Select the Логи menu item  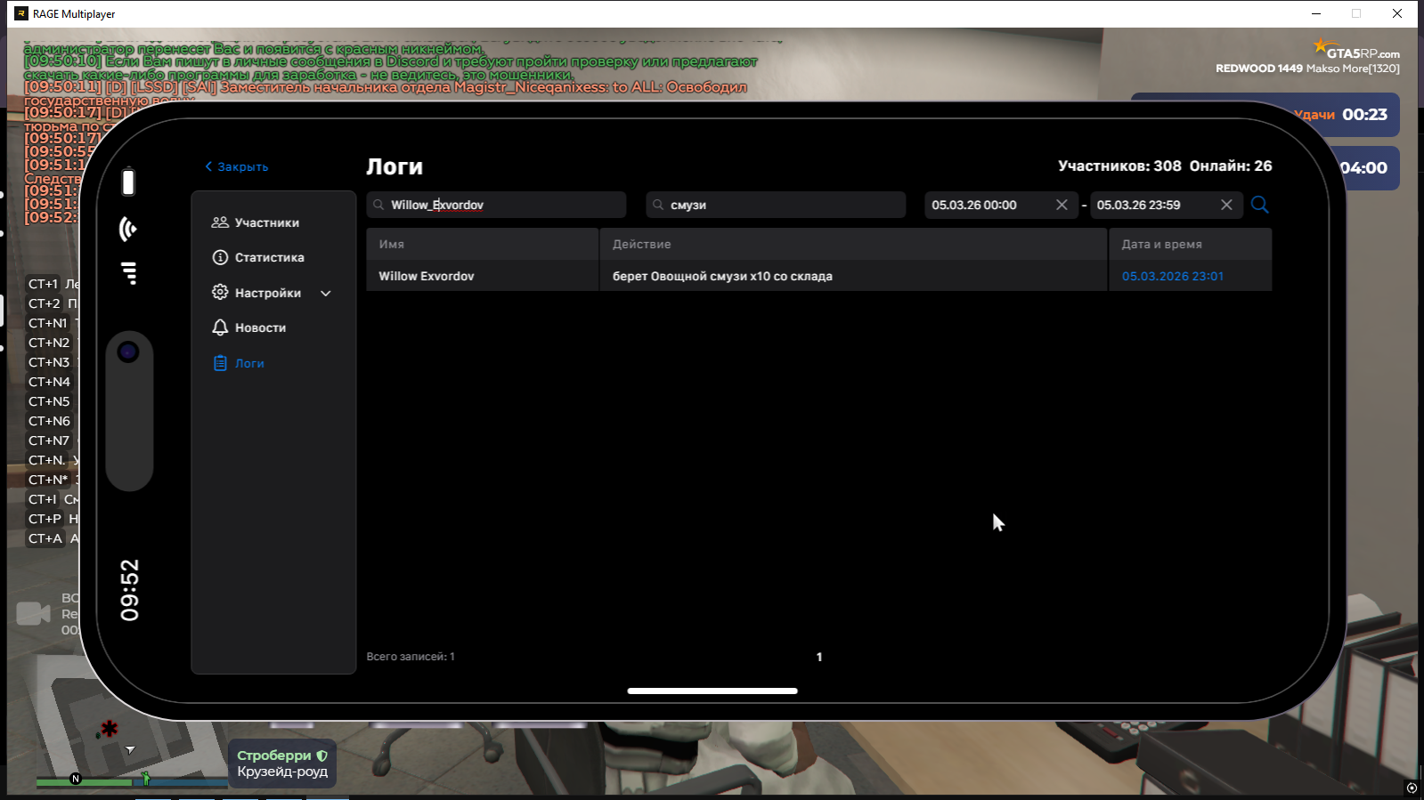[x=239, y=363]
